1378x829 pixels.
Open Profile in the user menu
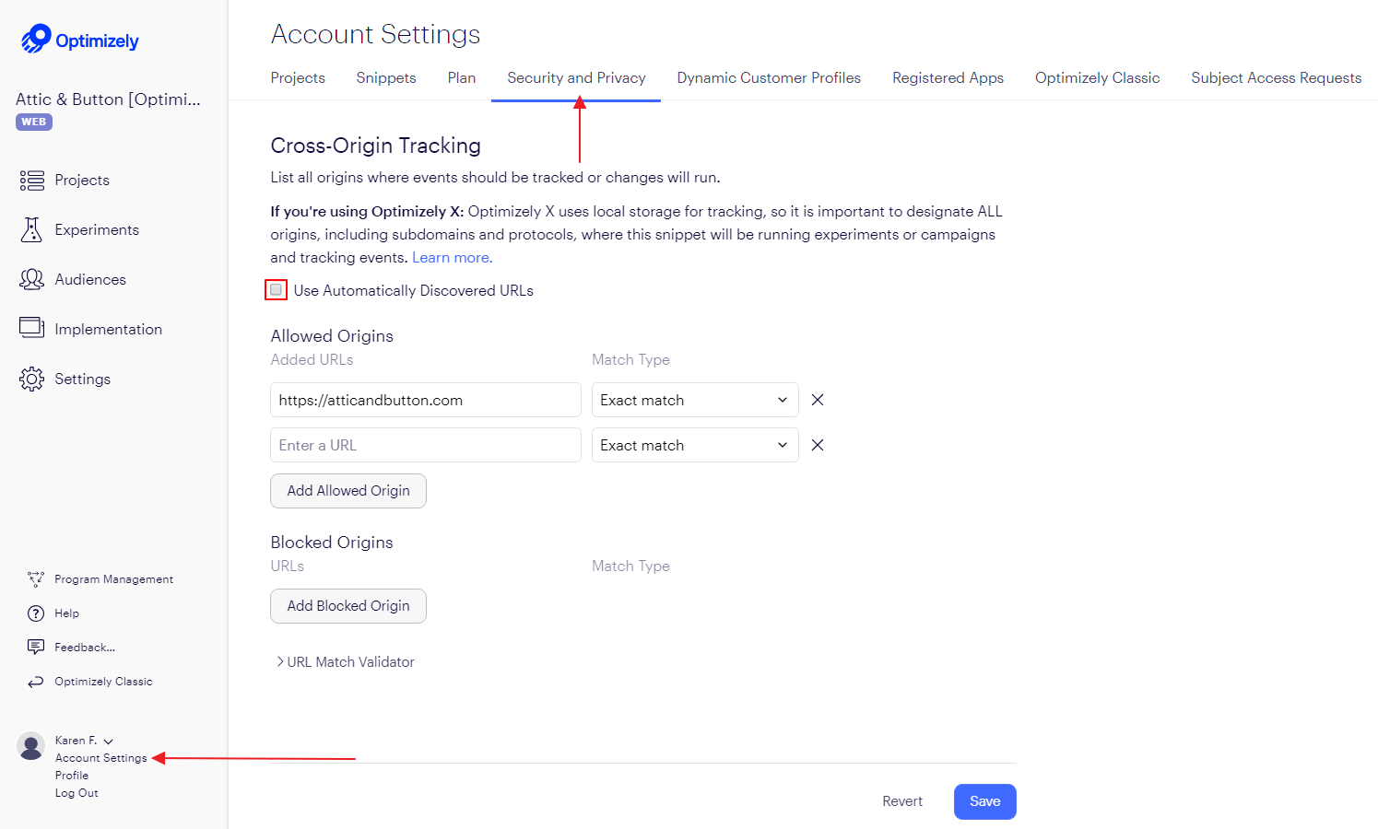coord(72,776)
